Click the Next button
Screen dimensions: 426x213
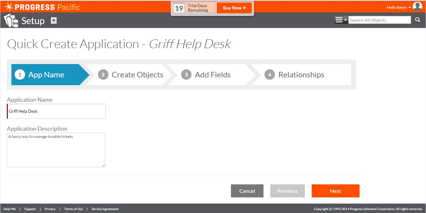335,191
